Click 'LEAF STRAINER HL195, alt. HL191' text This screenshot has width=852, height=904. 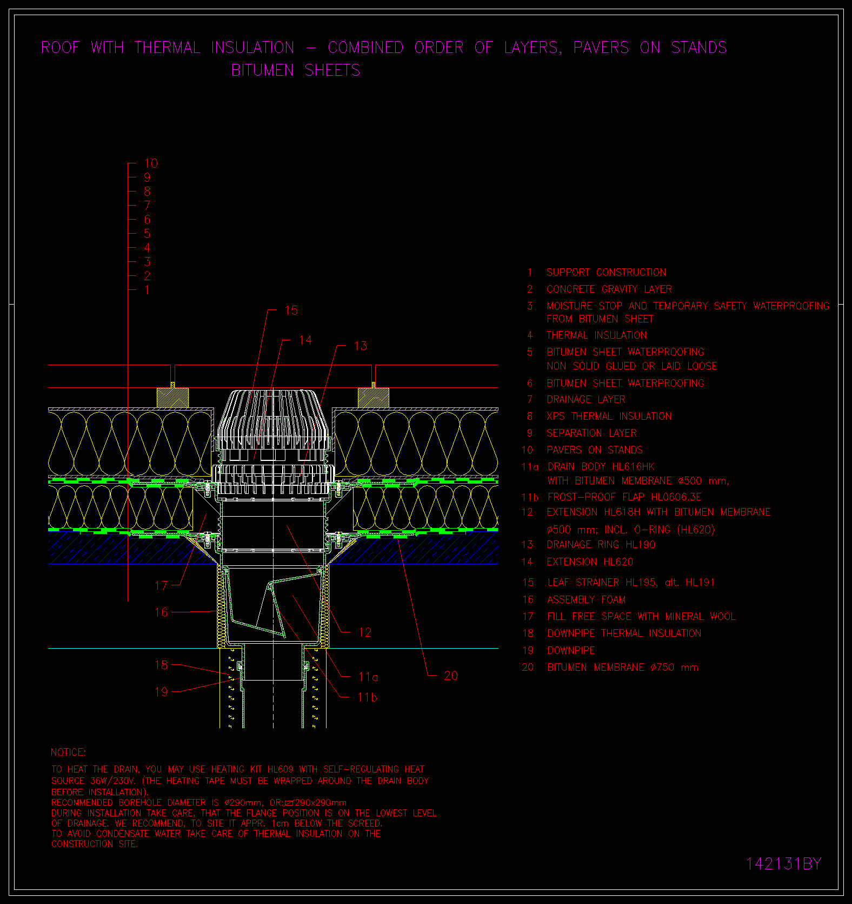point(631,582)
